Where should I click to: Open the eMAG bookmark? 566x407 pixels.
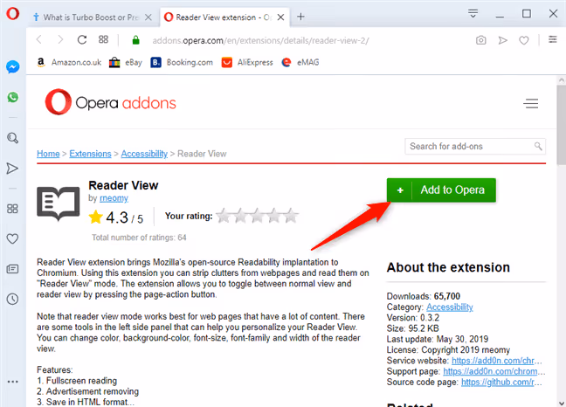tap(300, 62)
